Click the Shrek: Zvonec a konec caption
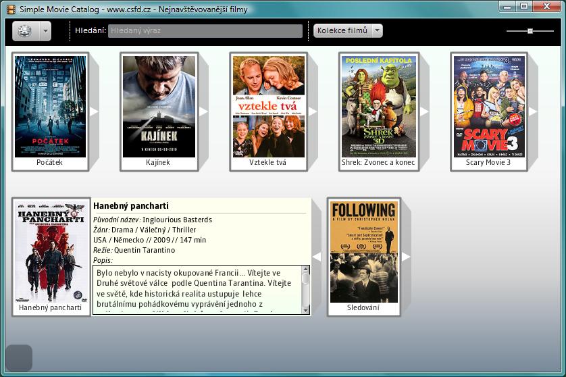The height and width of the screenshot is (377, 566). point(378,163)
